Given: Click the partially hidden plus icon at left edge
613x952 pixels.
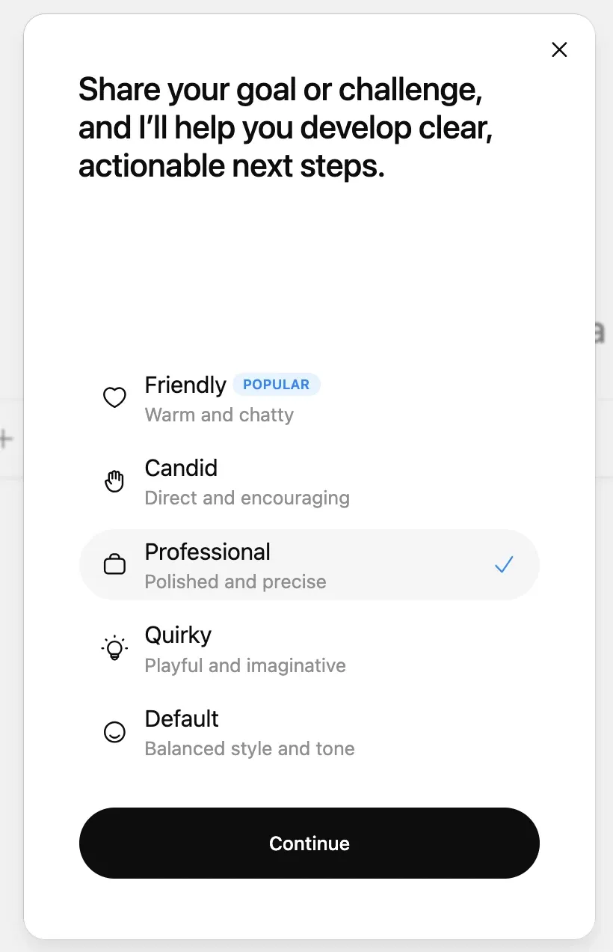Looking at the screenshot, I should coord(6,439).
